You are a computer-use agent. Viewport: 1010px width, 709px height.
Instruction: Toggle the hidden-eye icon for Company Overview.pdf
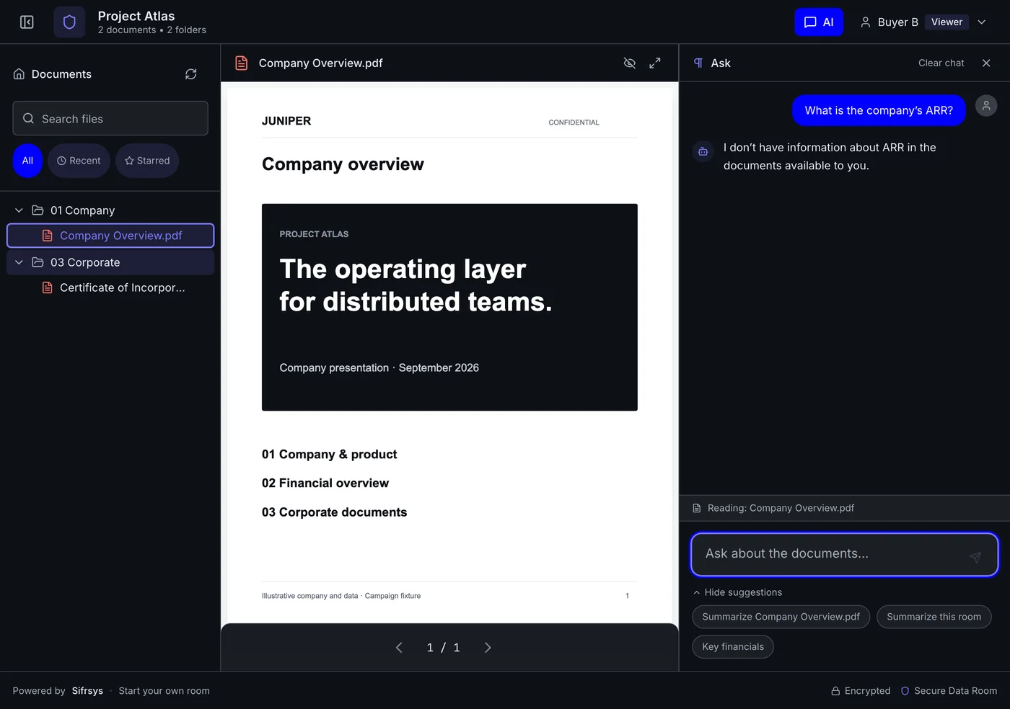click(630, 63)
